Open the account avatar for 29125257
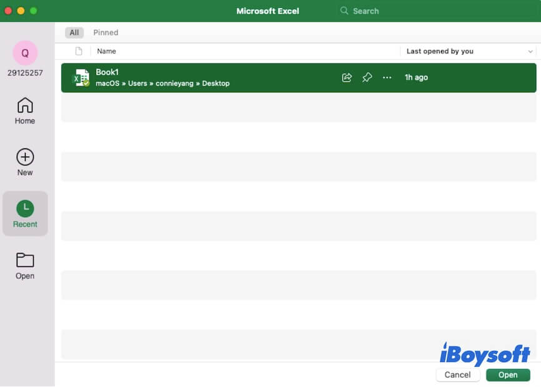This screenshot has width=541, height=387. coord(24,53)
